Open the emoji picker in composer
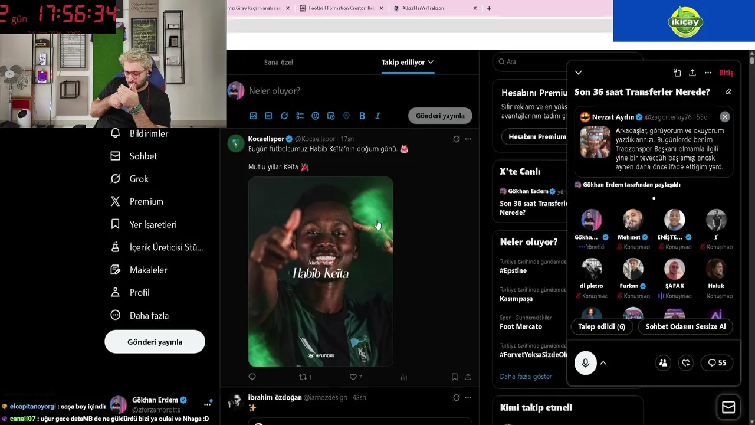Viewport: 755px width, 425px height. pos(315,116)
